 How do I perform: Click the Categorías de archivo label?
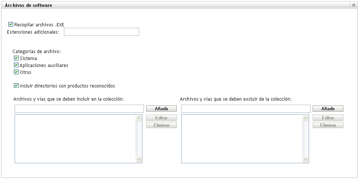[37, 52]
